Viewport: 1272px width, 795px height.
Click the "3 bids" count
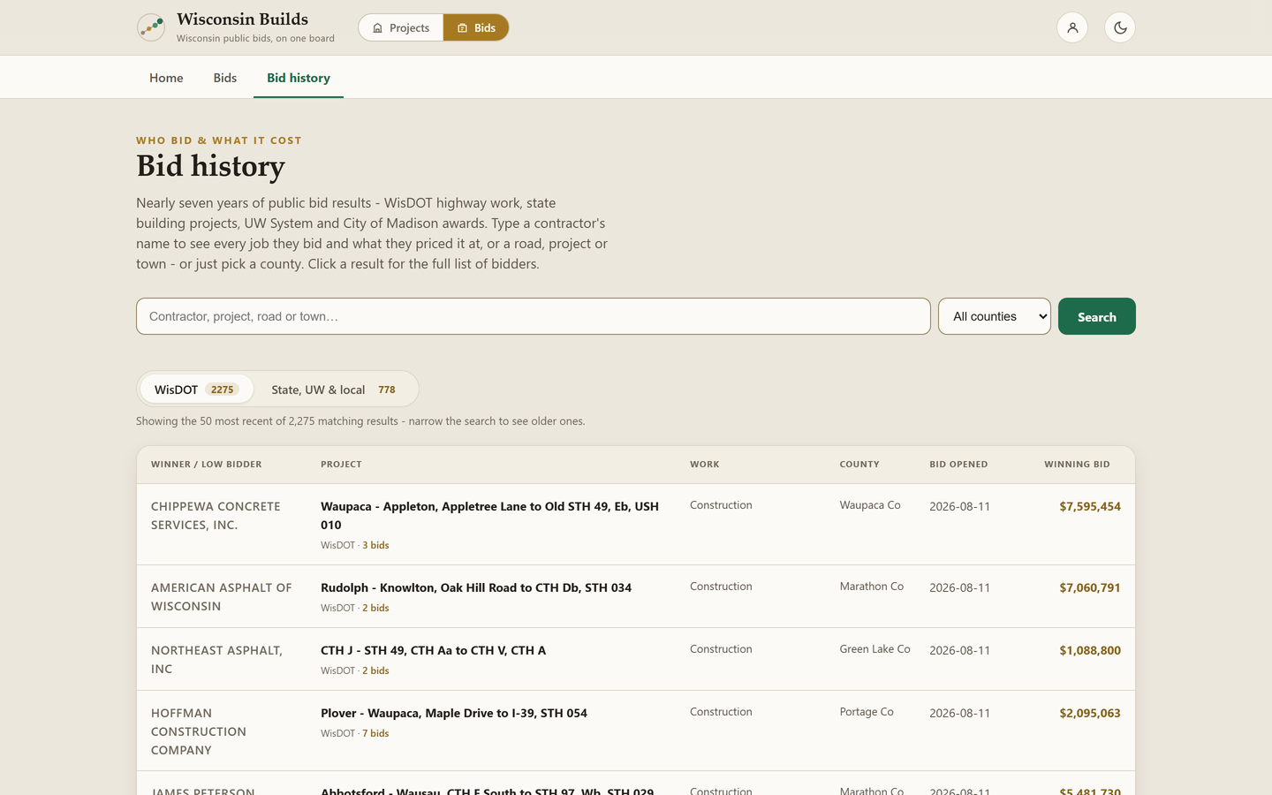pyautogui.click(x=375, y=545)
